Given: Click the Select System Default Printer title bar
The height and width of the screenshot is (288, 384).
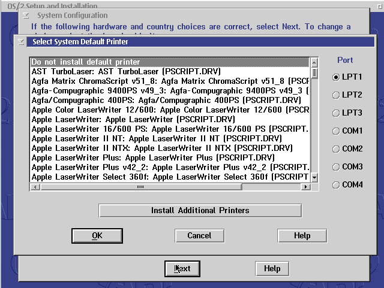Looking at the screenshot, I should tap(200, 42).
